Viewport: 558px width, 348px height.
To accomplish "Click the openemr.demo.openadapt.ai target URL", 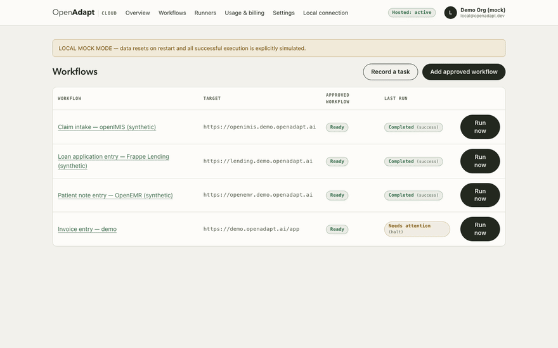I will point(258,195).
